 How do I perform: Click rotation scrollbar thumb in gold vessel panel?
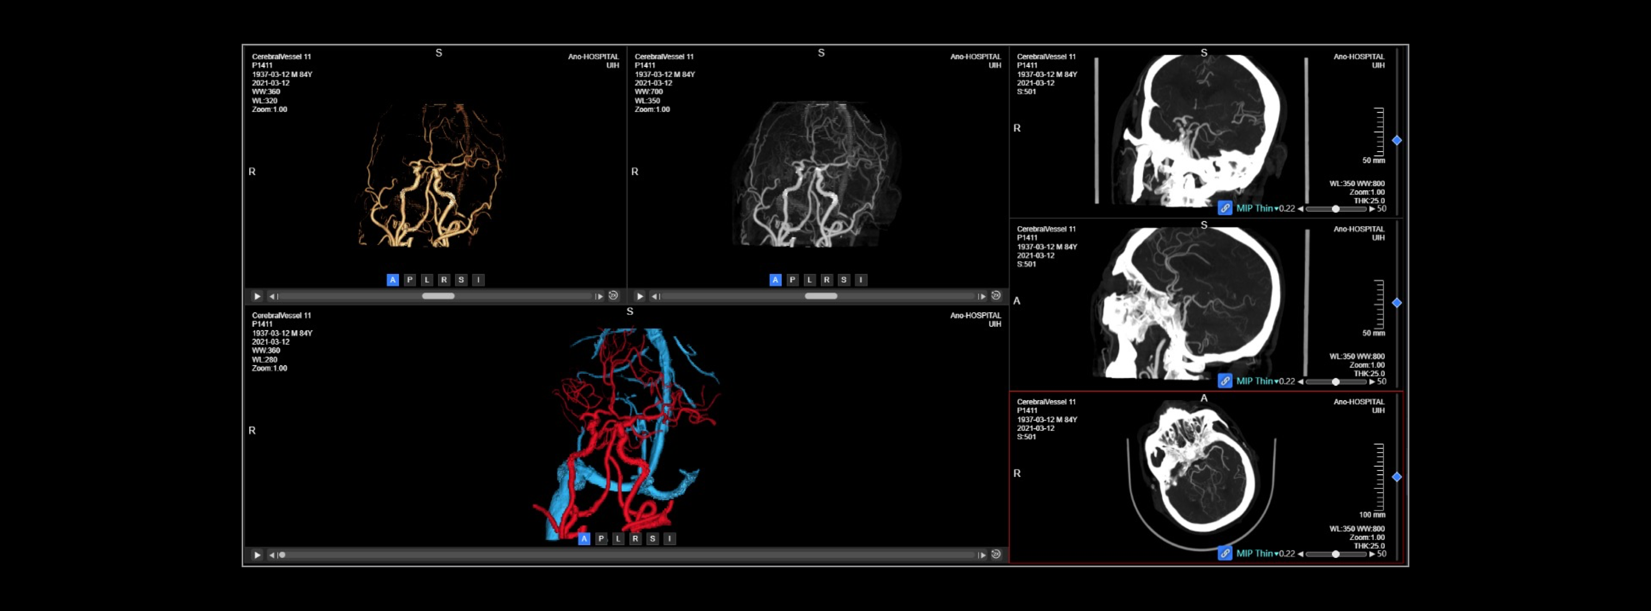438,296
